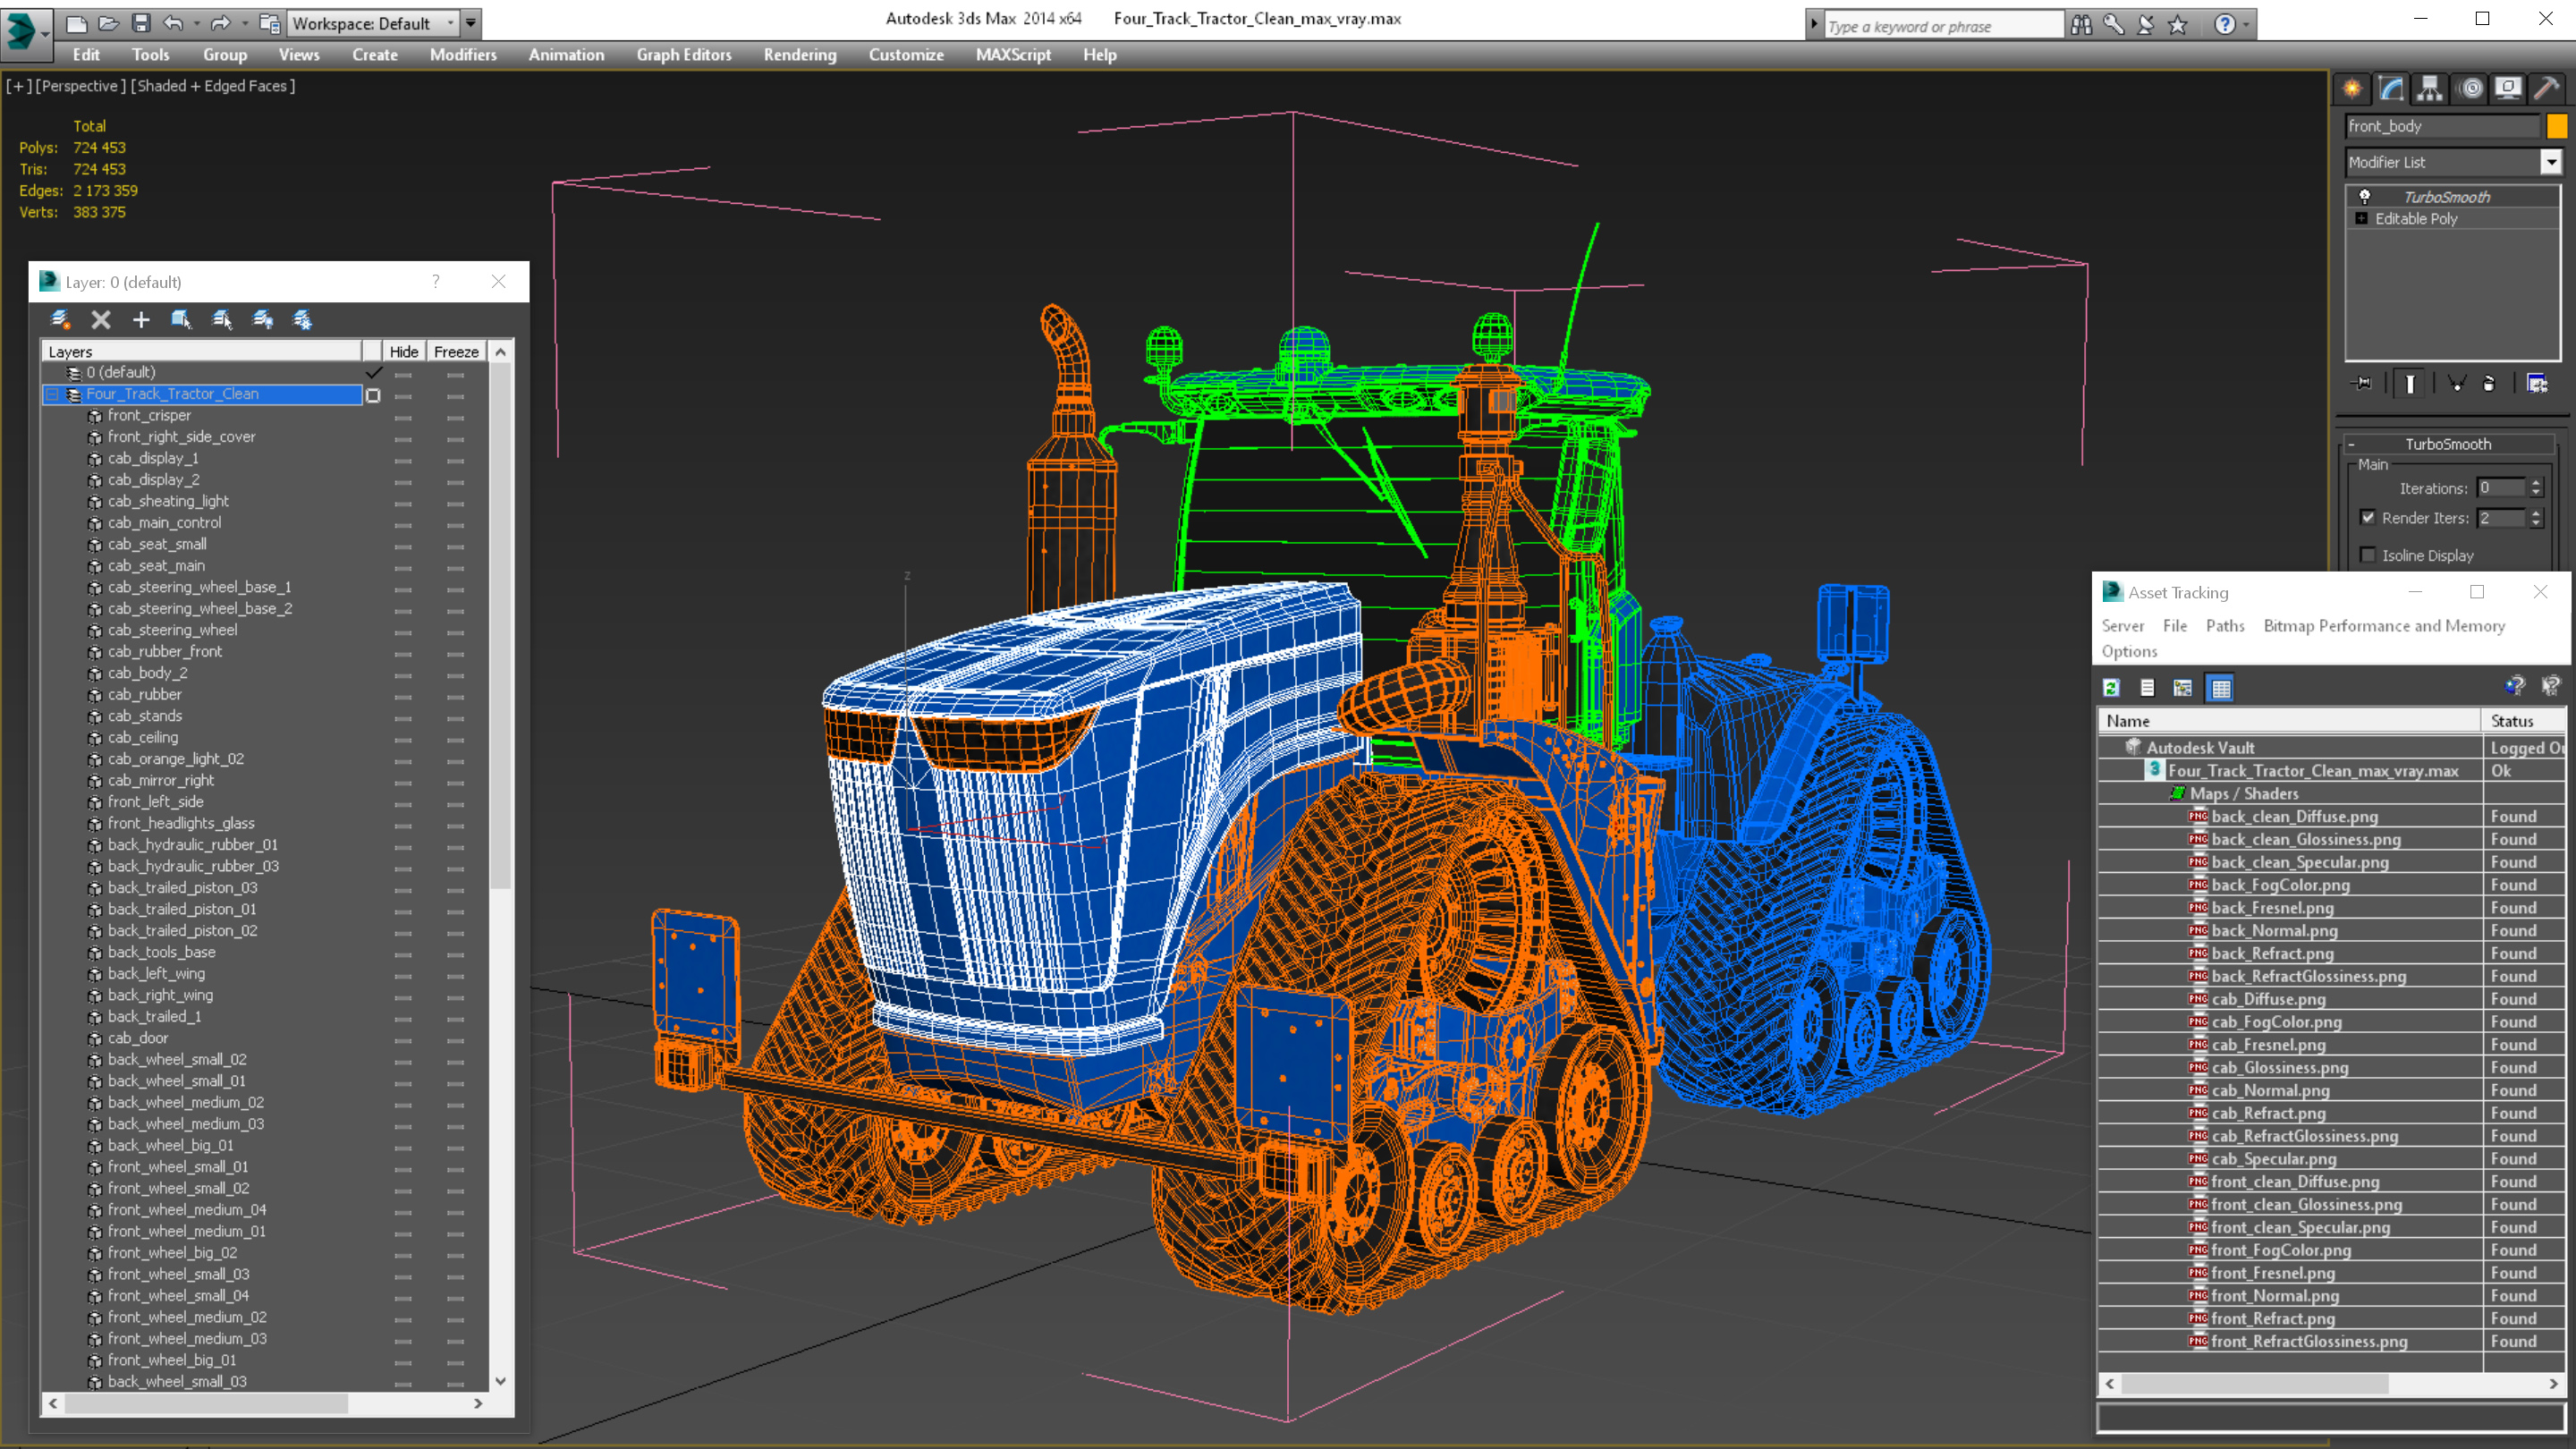Expand the Editable Poly plus sign
Image resolution: width=2576 pixels, height=1449 pixels.
[2362, 218]
